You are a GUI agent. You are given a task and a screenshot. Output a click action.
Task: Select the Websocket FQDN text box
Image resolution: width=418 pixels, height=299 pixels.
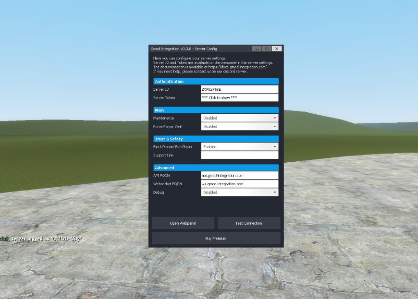239,184
